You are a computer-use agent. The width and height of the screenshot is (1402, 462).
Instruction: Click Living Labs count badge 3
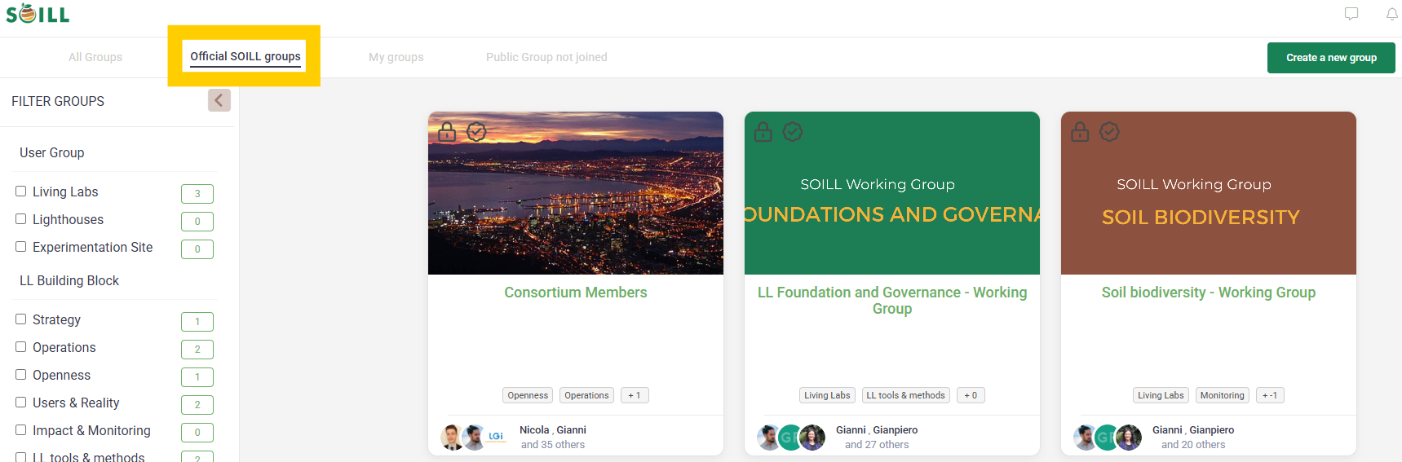coord(197,194)
